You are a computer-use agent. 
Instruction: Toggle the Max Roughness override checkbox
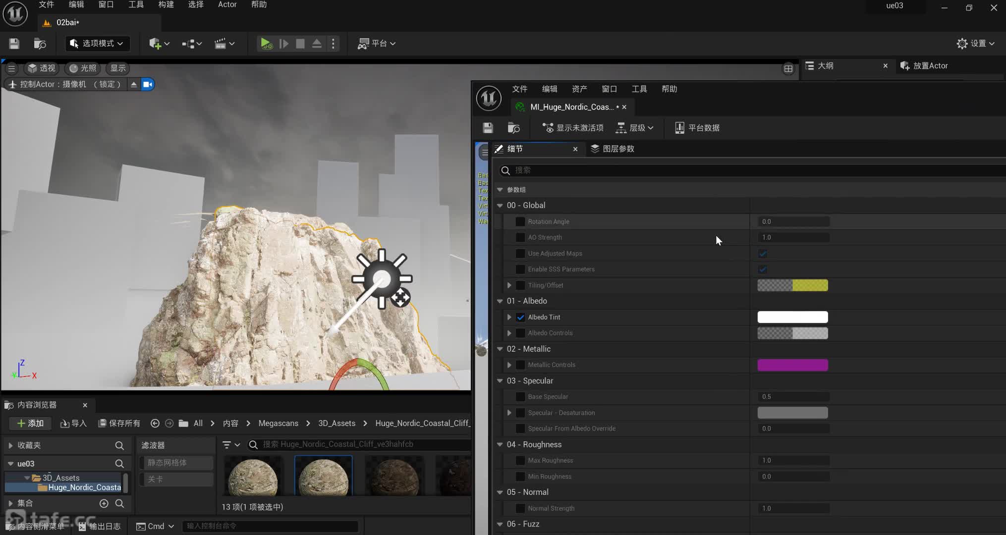(x=520, y=460)
